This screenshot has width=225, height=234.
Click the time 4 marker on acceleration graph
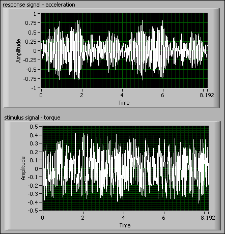[x=122, y=95]
